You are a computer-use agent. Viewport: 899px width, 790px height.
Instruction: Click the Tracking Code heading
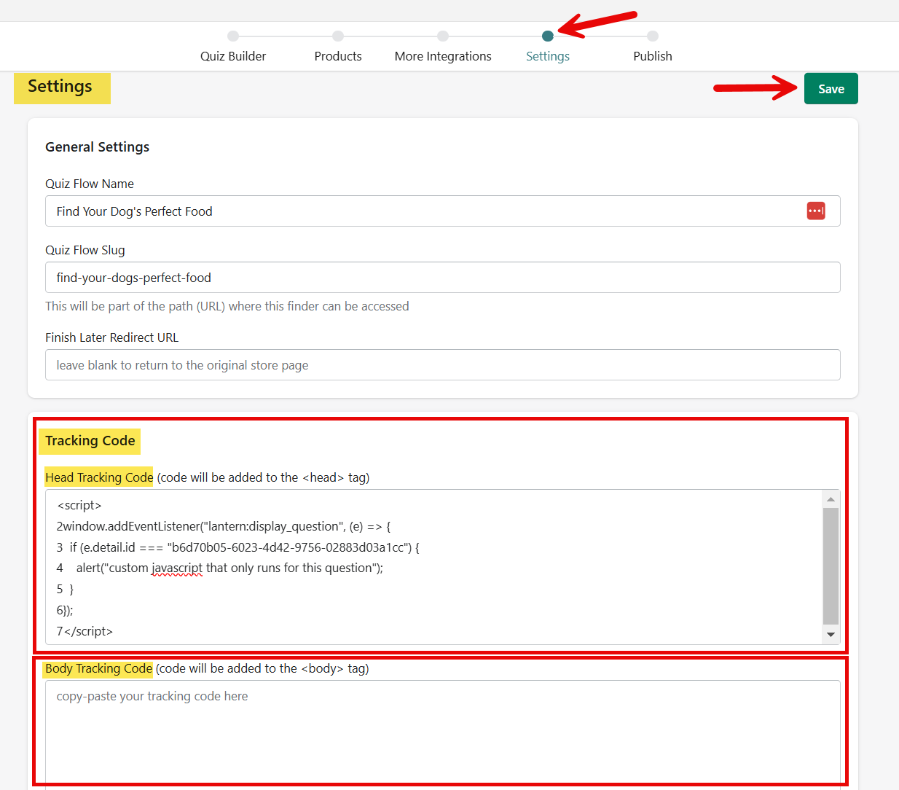[90, 441]
